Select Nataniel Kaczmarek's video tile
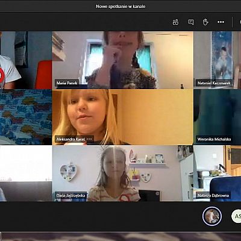 pos(218,60)
